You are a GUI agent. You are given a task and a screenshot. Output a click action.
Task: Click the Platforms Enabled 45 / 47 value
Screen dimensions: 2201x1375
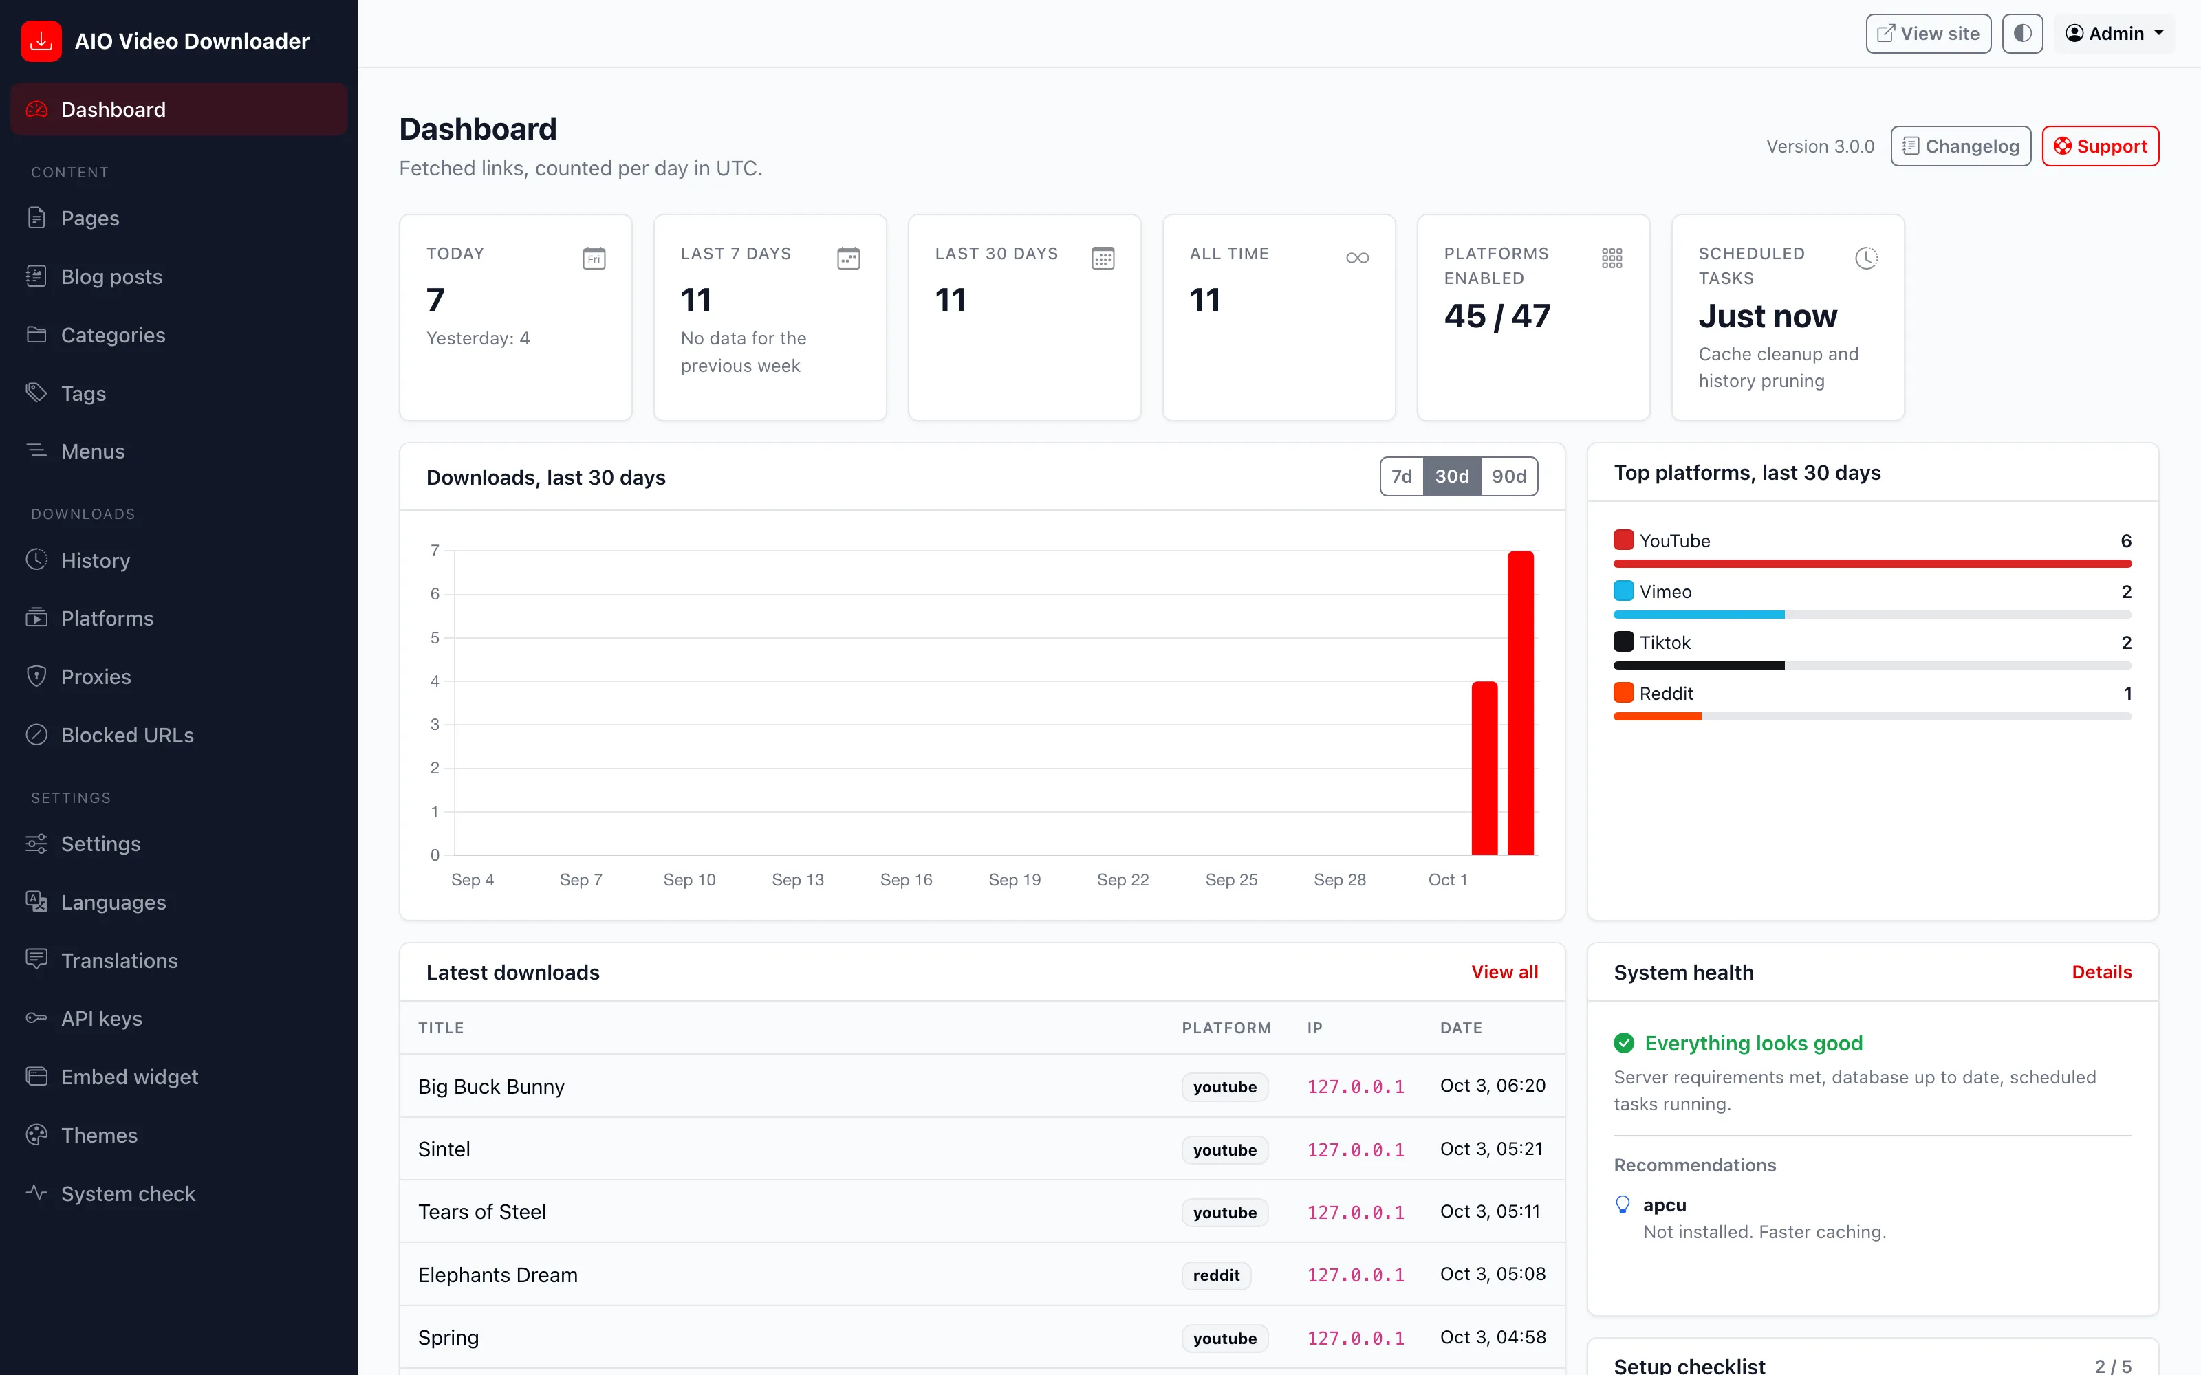click(x=1497, y=316)
